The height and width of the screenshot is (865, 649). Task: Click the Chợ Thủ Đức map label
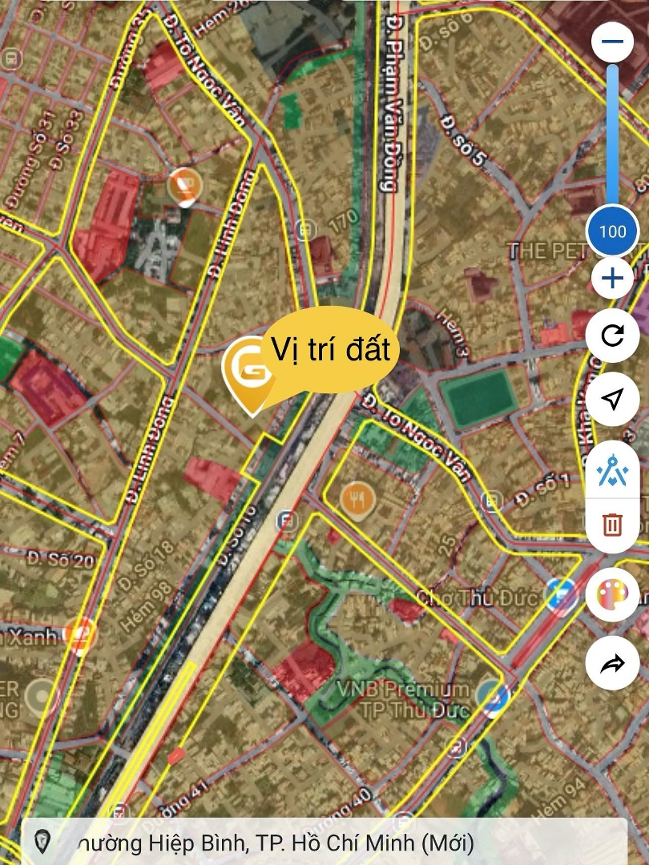(x=477, y=598)
